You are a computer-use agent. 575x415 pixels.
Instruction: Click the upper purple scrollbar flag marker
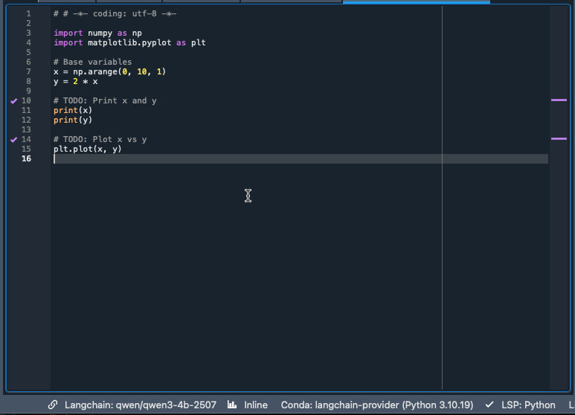click(x=558, y=100)
